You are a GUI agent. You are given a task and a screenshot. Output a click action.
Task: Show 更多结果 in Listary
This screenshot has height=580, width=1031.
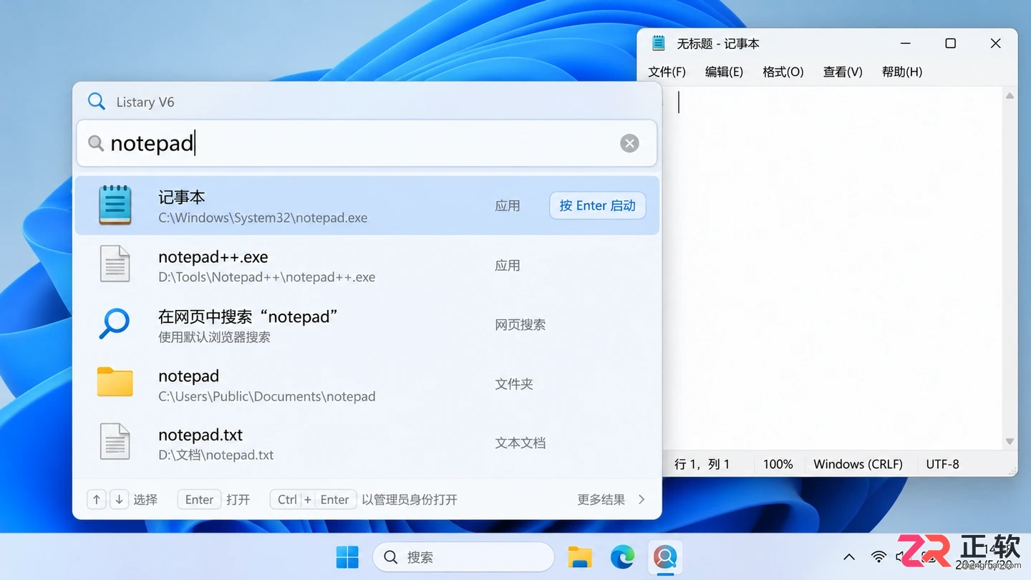(x=611, y=500)
